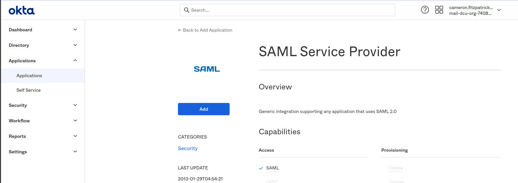Open the help question mark icon
This screenshot has height=183, width=518.
[425, 10]
